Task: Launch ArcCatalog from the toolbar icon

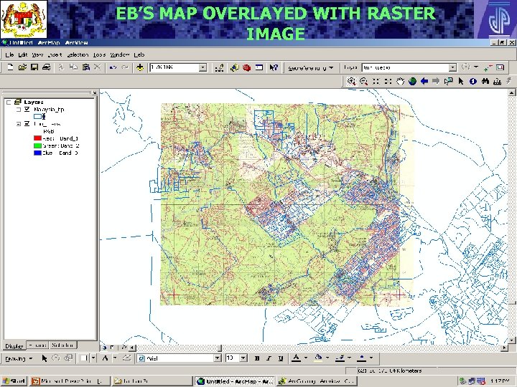Action: (x=234, y=68)
